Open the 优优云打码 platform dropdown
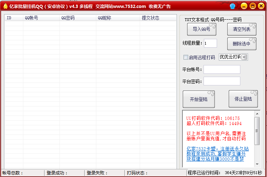Viewport: 267px width, 177px height. click(x=244, y=57)
